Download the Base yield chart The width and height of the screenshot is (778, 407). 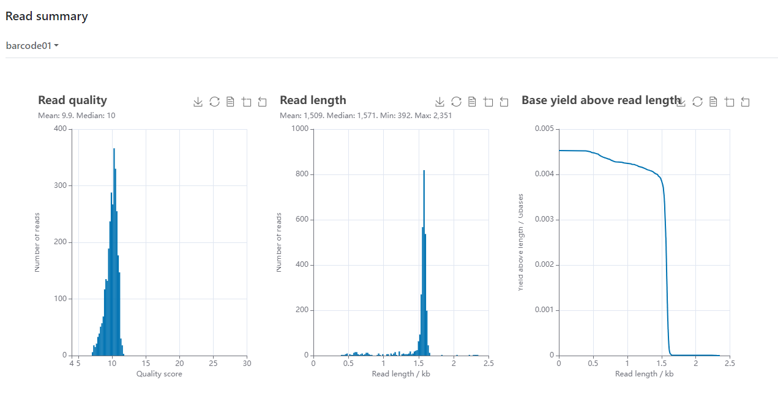681,102
